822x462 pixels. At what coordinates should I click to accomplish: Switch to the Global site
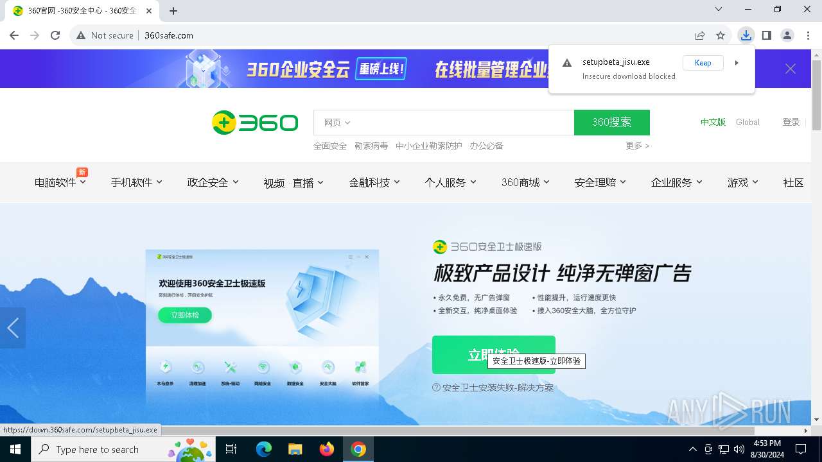pyautogui.click(x=748, y=122)
